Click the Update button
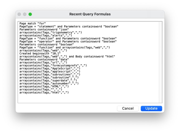180x133 pixels. [x=151, y=108]
